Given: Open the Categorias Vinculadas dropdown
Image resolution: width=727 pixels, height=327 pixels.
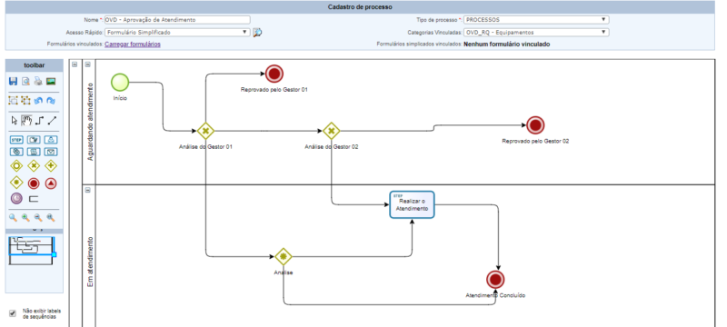Looking at the screenshot, I should click(536, 33).
